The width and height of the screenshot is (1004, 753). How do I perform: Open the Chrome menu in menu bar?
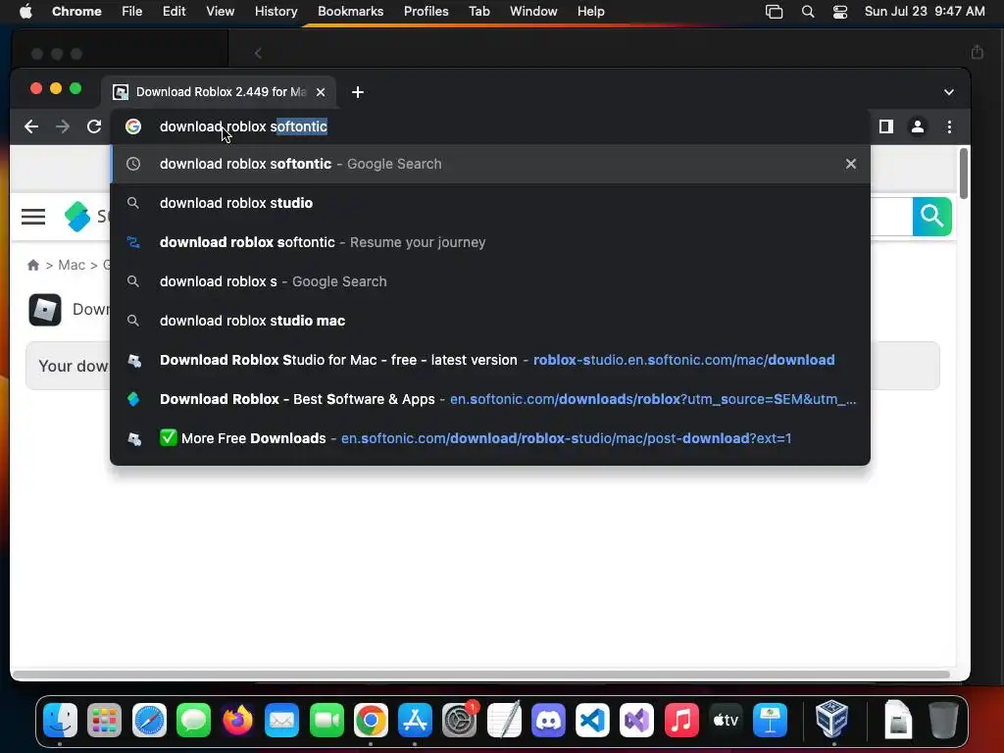76,12
